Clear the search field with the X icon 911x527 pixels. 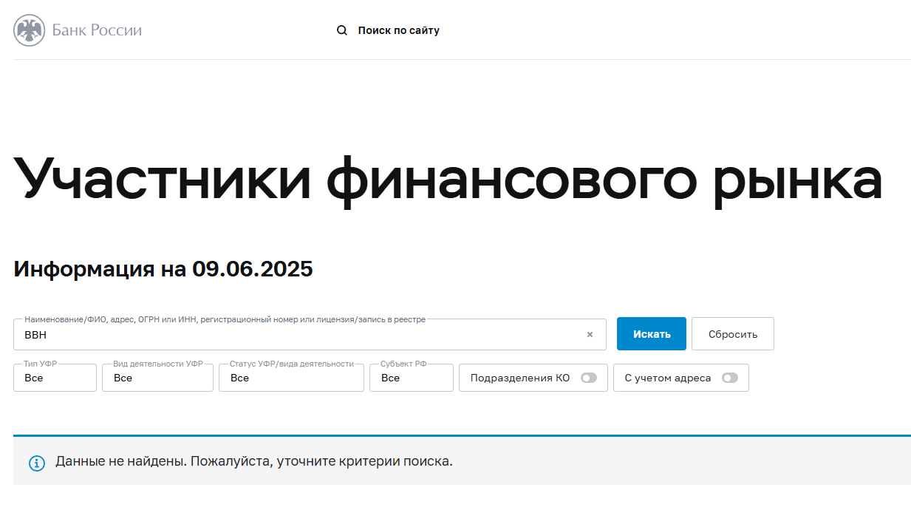click(590, 334)
